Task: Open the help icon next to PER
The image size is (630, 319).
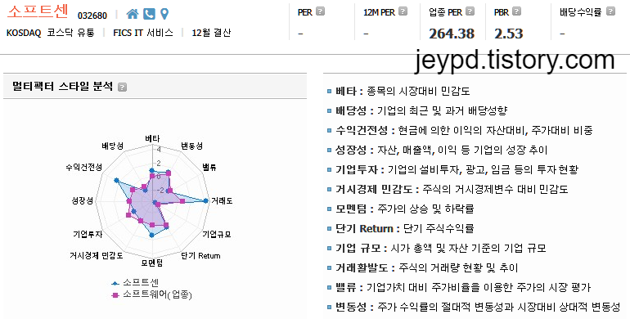Action: [320, 11]
